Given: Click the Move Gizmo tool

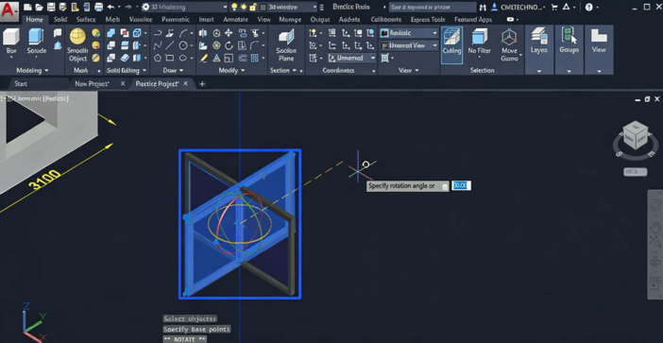Looking at the screenshot, I should [509, 44].
